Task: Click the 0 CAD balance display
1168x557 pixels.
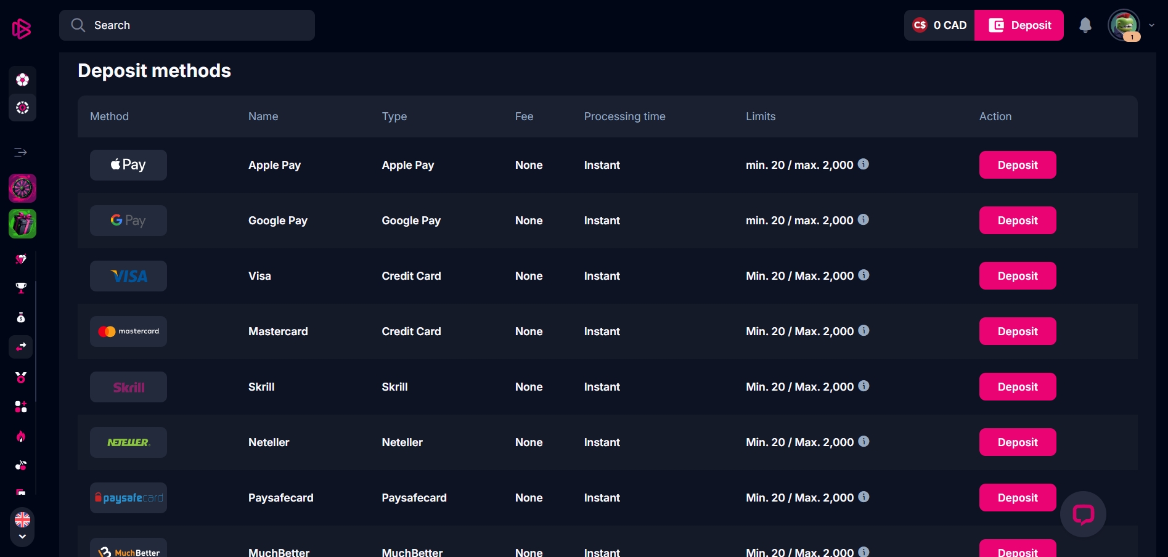Action: (x=939, y=25)
